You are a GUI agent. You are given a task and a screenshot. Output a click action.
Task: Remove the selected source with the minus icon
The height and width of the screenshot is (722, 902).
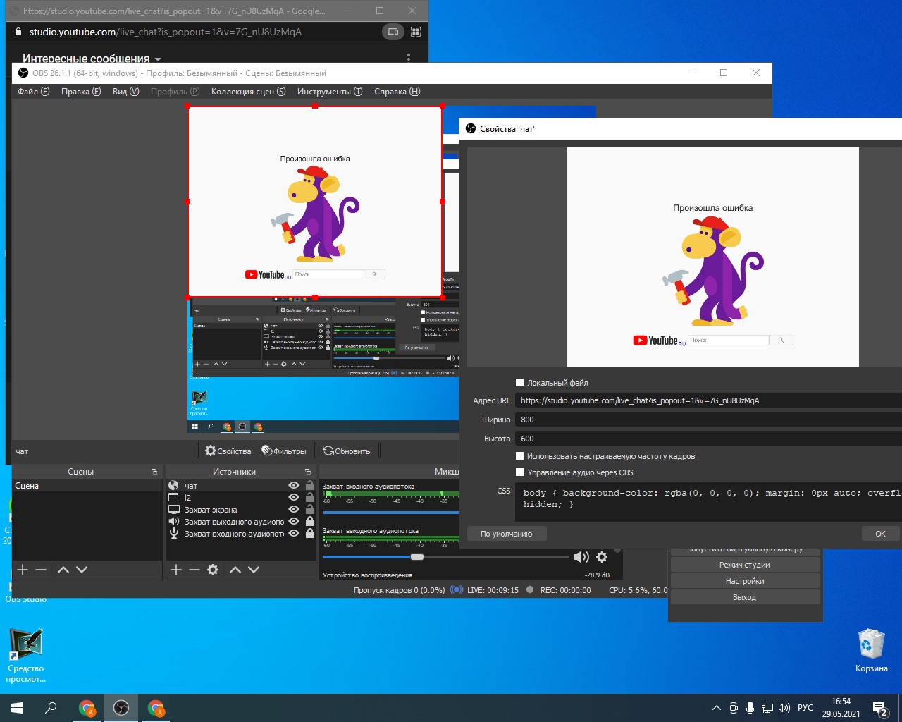click(194, 570)
